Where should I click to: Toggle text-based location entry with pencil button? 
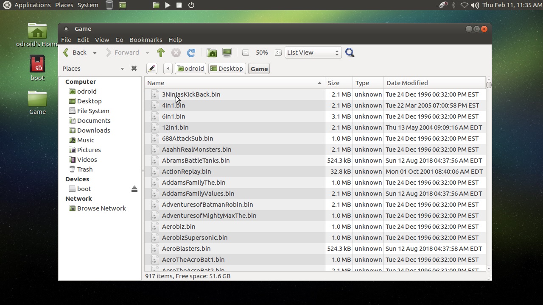(x=151, y=69)
